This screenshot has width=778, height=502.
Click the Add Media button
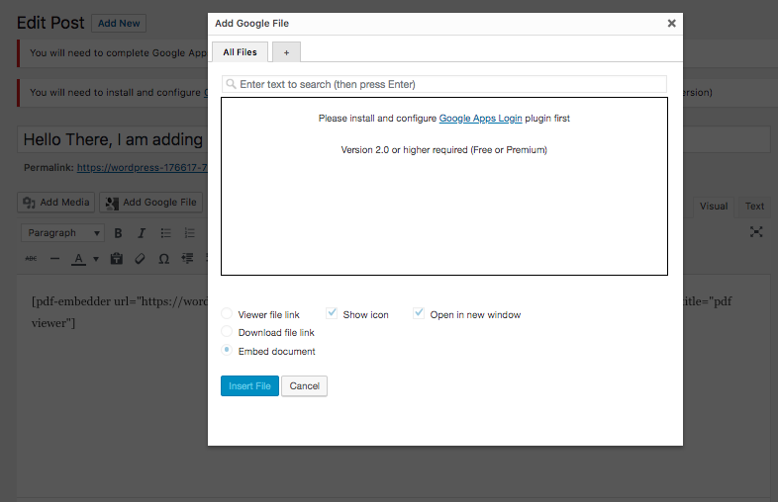pyautogui.click(x=56, y=203)
